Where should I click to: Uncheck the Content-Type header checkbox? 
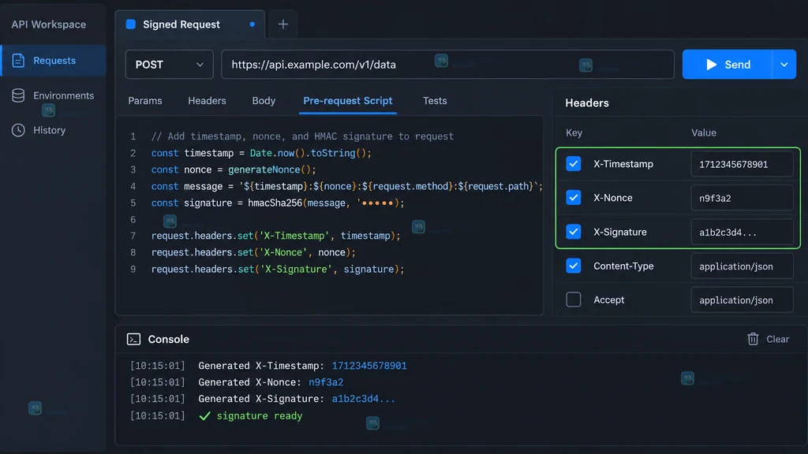(573, 266)
